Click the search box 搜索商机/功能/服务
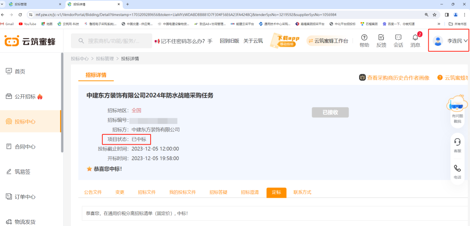The image size is (470, 226). point(111,41)
